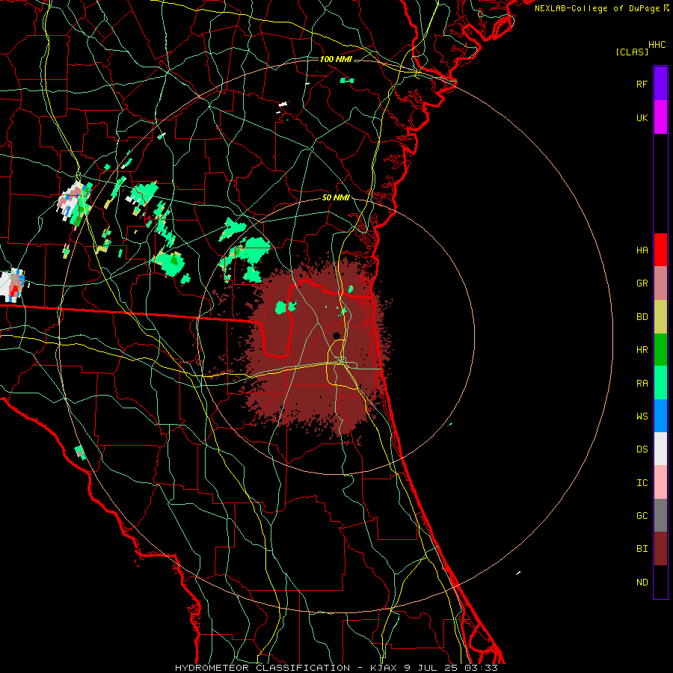Click the NEXLAB-College of DuPage credit text
This screenshot has width=673, height=673.
click(x=597, y=8)
